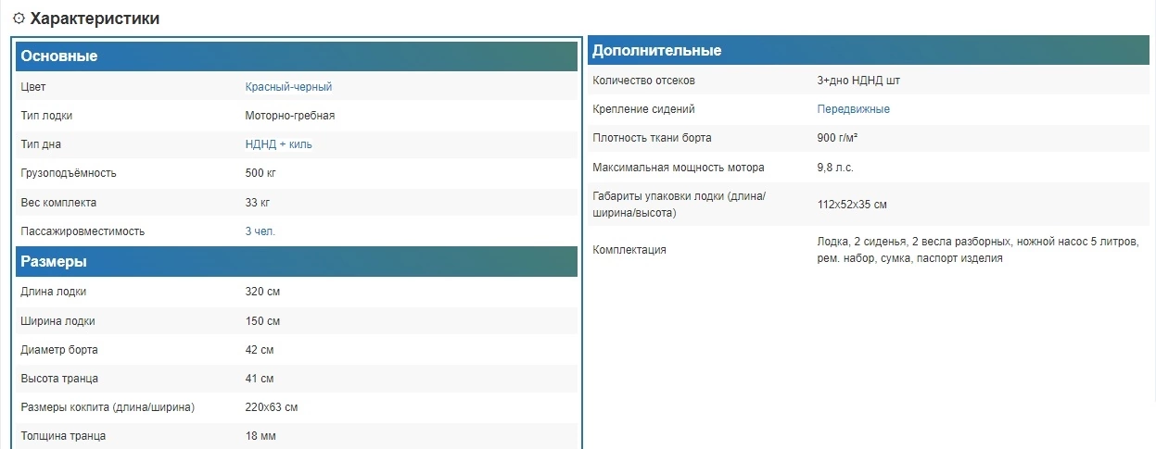Image resolution: width=1156 pixels, height=449 pixels.
Task: Click the gear icon beside Характеристики
Action: pos(19,19)
